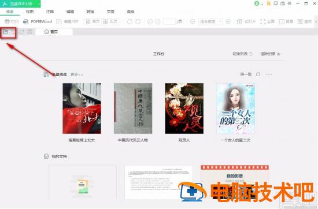Click the 编辑PDF tool

point(67,21)
